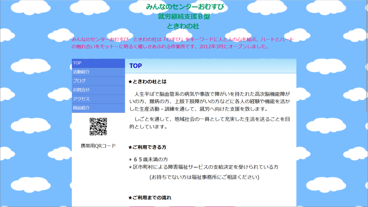
Task: Open the 商品紹介 menu item
Action: (x=81, y=108)
